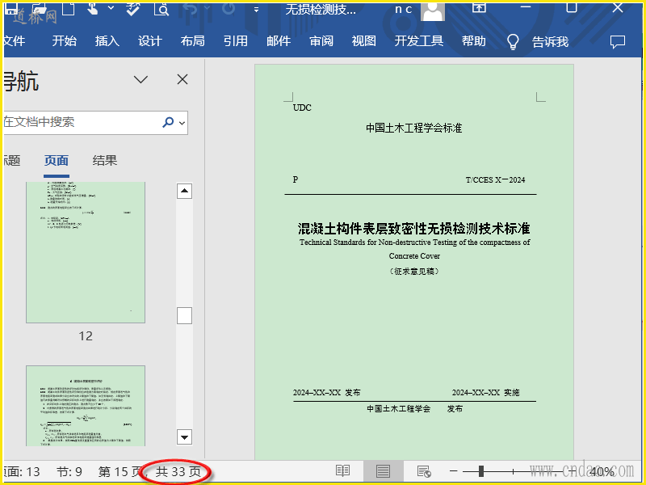This screenshot has width=646, height=485.
Task: Click the 中国土木工程学会标准 heading
Action: pyautogui.click(x=414, y=128)
